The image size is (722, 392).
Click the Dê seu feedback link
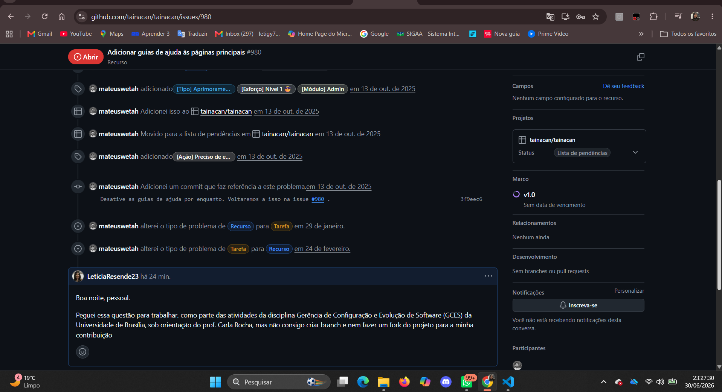623,86
